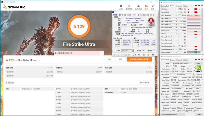Open the PerfCap Reason dropdown
Image resolution: width=204 pixels, height=116 pixels.
coord(177,52)
